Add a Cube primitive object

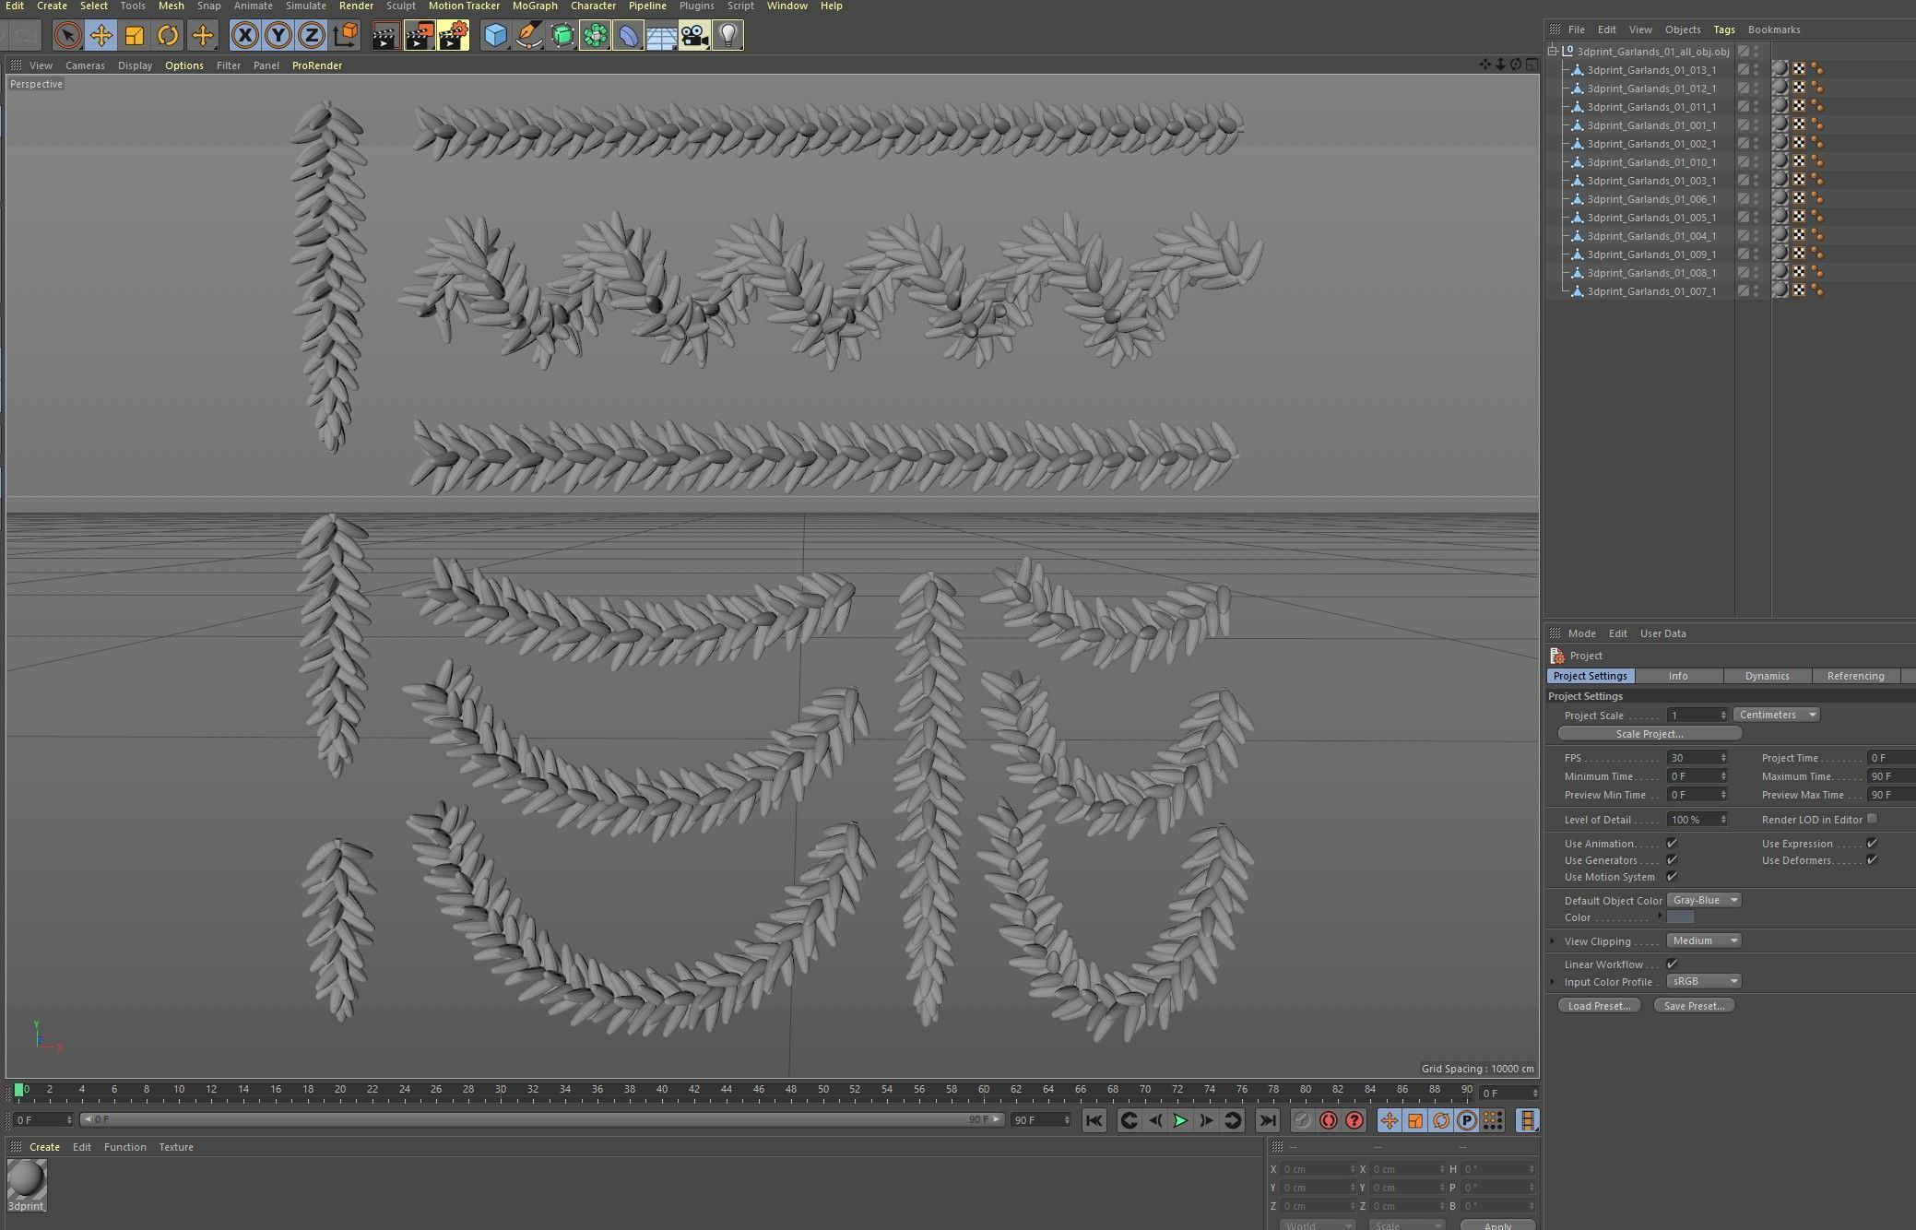[496, 36]
